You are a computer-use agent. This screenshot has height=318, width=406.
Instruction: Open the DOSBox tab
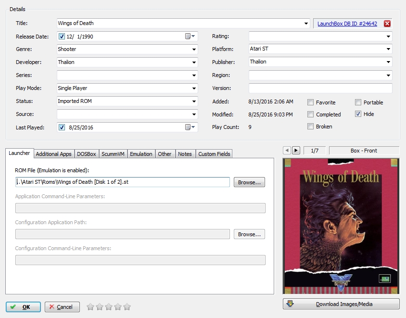point(87,154)
